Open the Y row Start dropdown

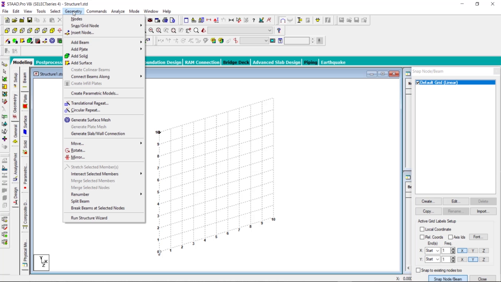pos(433,259)
